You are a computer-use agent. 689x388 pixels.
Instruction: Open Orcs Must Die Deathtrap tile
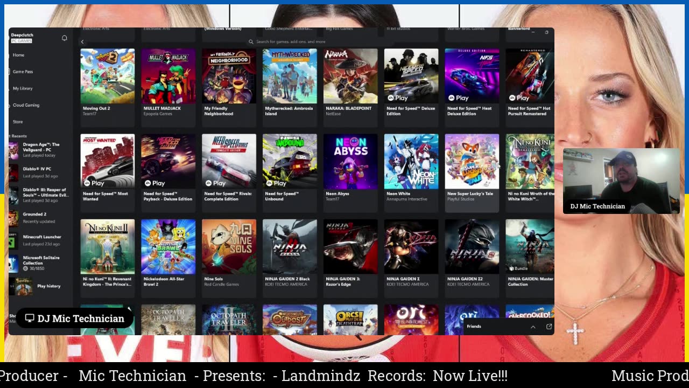tap(350, 320)
